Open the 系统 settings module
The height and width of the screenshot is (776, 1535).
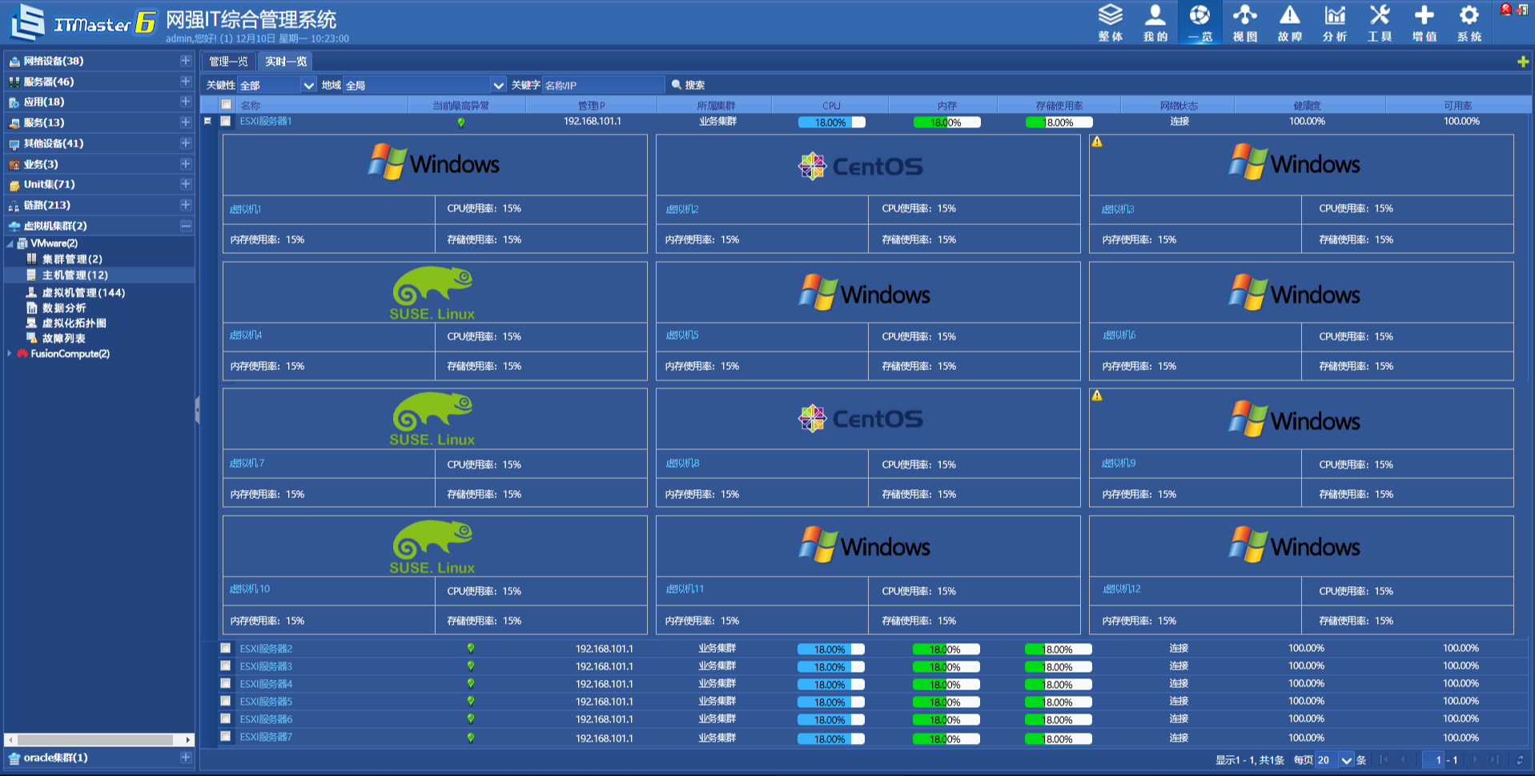(1469, 22)
